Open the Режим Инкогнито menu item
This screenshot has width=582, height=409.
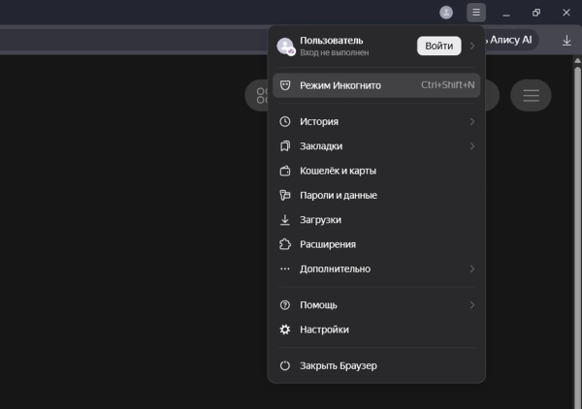point(376,85)
